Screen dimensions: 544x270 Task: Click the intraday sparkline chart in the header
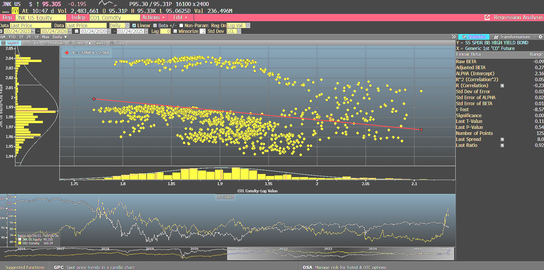click(x=107, y=4)
